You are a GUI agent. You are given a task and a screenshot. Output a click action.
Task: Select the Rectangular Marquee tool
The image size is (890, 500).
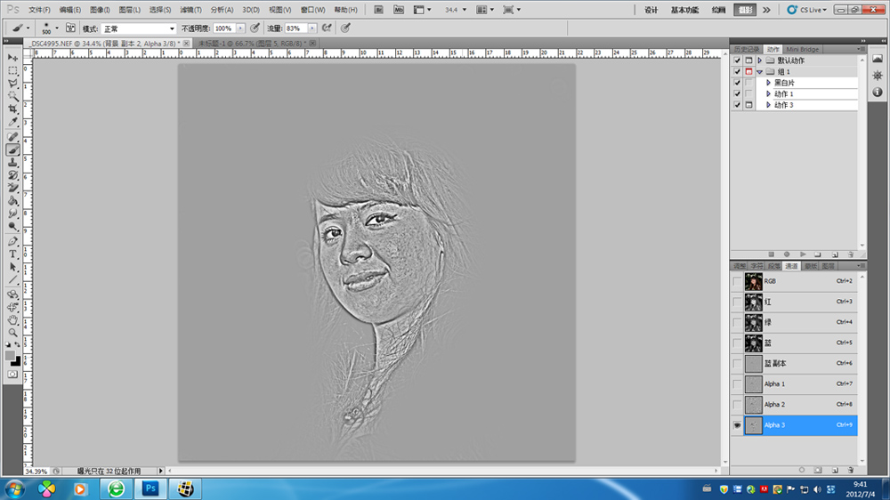[13, 70]
